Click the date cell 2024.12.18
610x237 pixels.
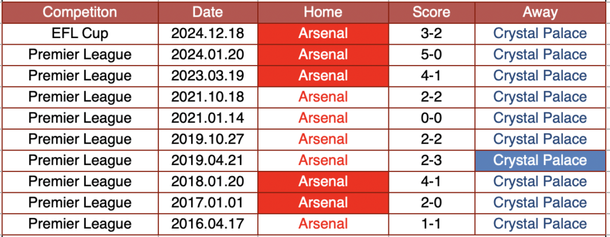pyautogui.click(x=208, y=34)
